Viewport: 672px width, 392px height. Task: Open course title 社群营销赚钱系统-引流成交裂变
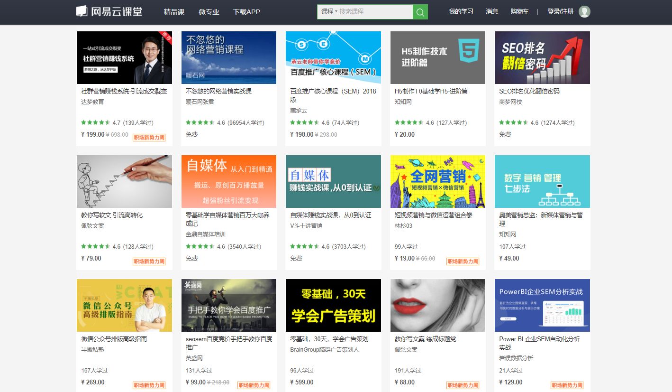pos(124,91)
